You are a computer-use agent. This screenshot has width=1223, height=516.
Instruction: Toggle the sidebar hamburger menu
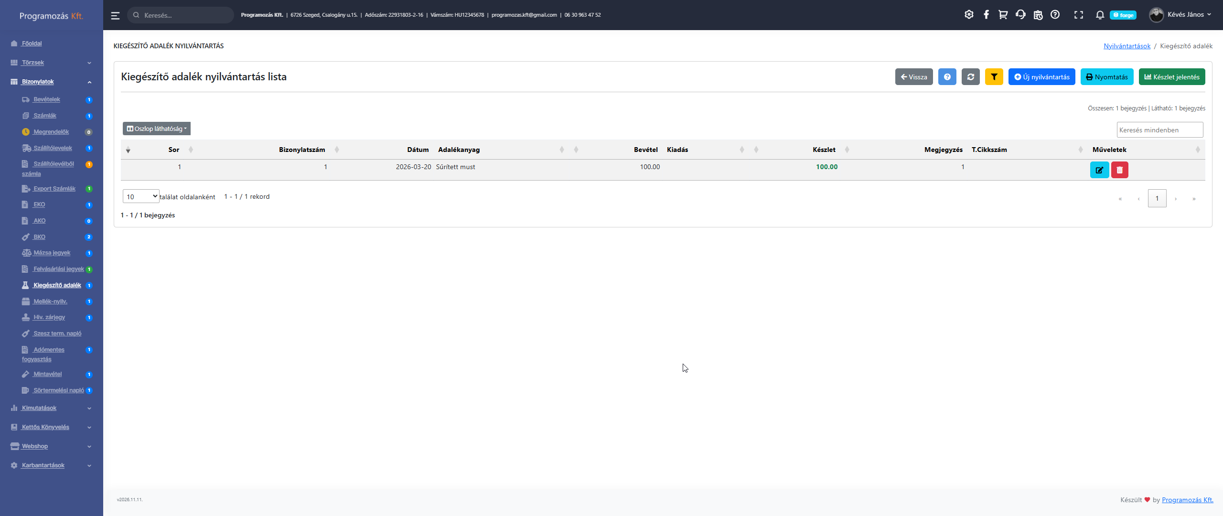coord(115,15)
